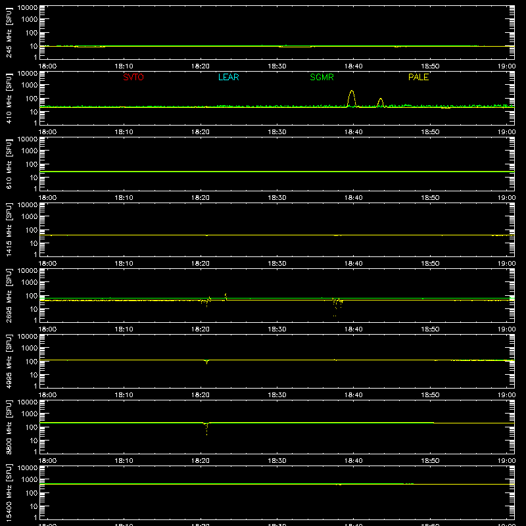Click the smaller second yellow burst in 410 MHz panel
Screen dimensions: 526x526
click(x=380, y=103)
